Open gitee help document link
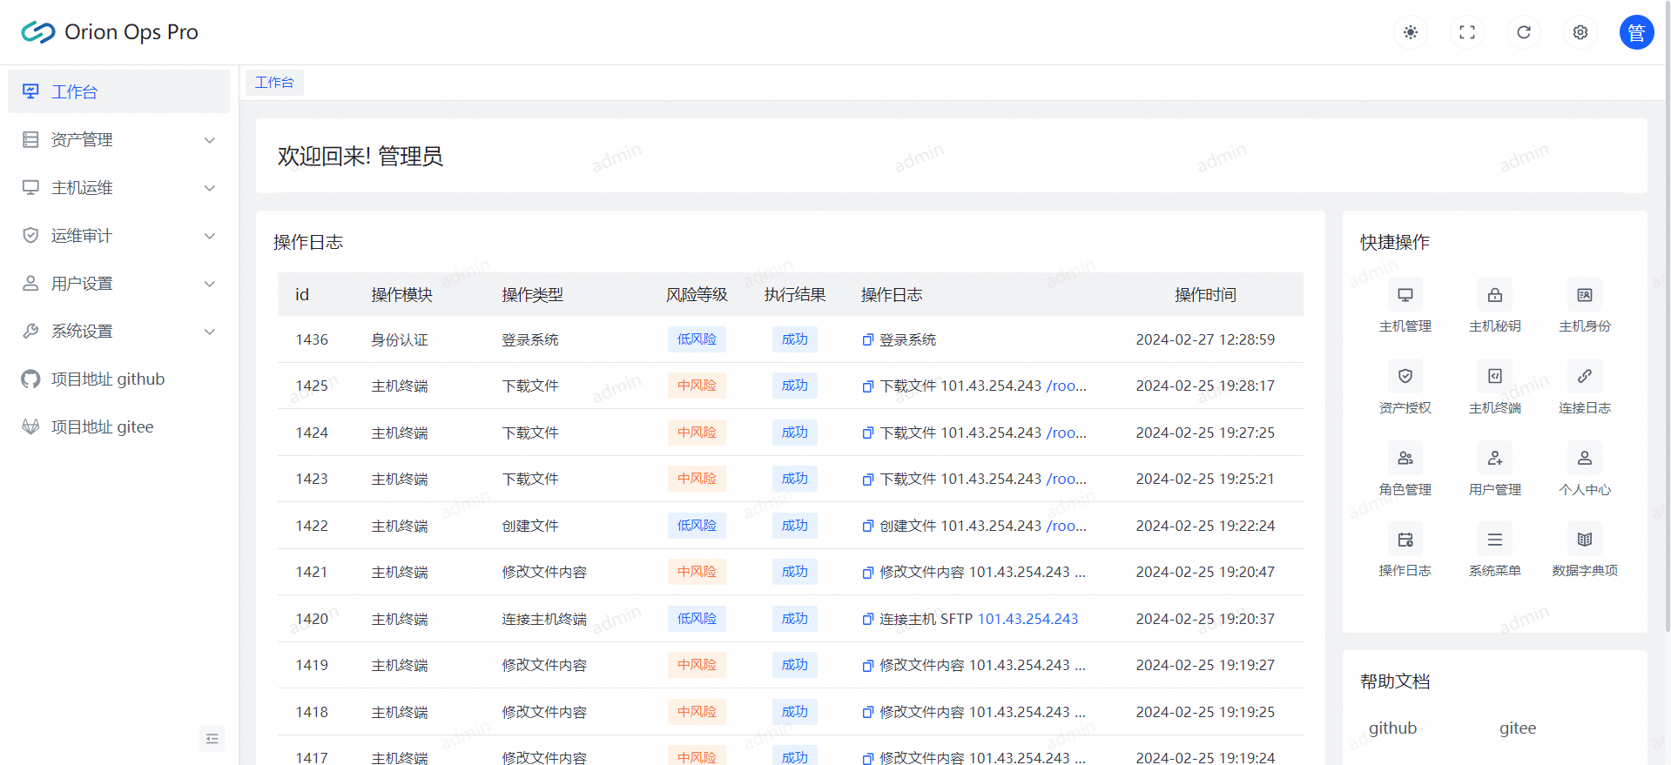 [1517, 728]
